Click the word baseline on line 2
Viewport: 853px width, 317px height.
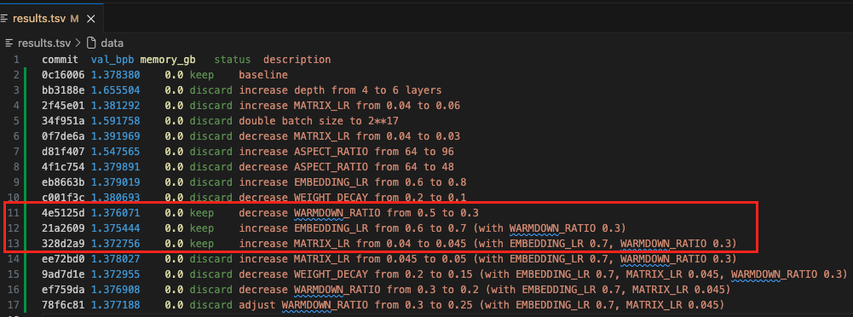pos(263,75)
